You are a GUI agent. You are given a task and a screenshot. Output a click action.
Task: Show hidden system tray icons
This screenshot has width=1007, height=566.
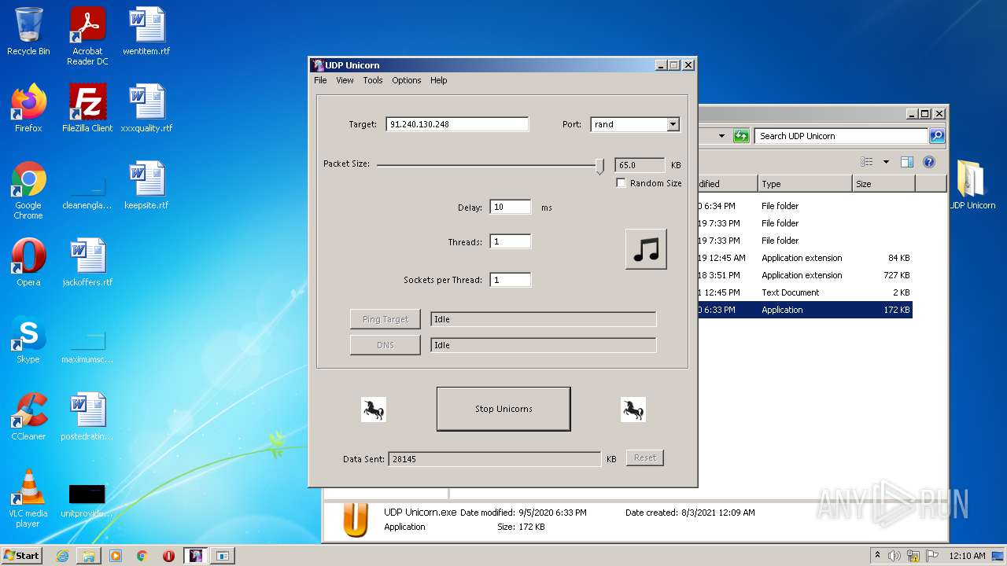point(877,556)
